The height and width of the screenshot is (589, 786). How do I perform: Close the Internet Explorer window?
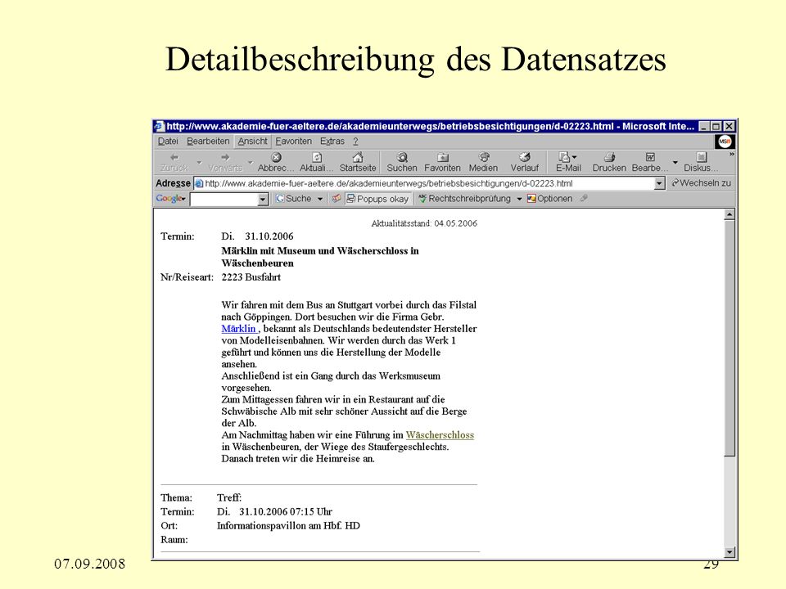click(x=730, y=126)
